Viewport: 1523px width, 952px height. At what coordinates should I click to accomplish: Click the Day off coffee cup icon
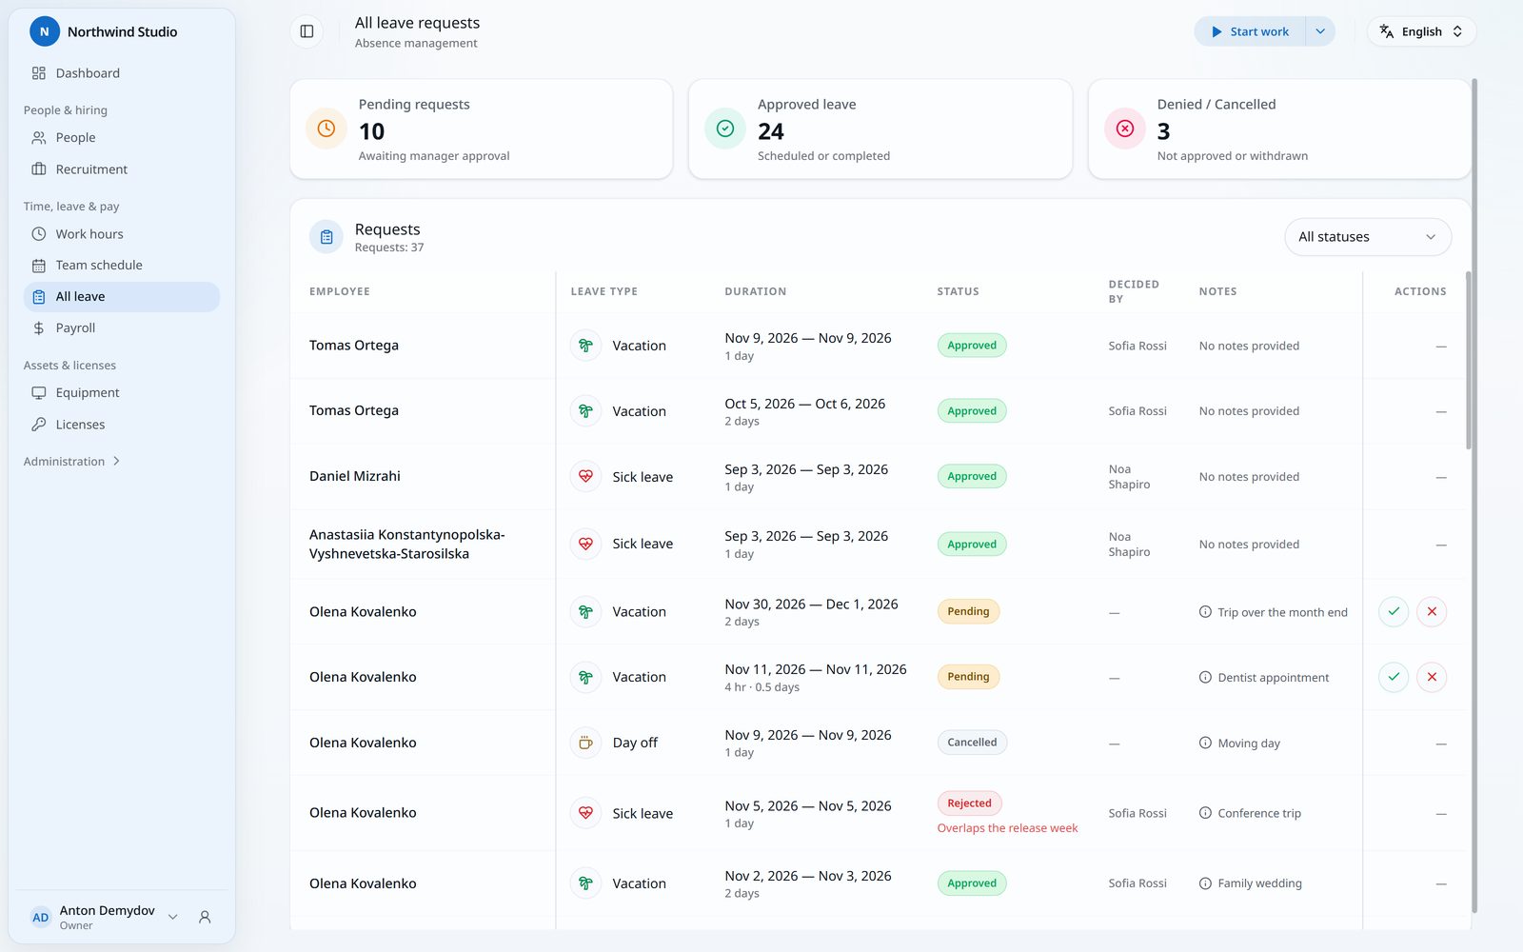pyautogui.click(x=586, y=743)
